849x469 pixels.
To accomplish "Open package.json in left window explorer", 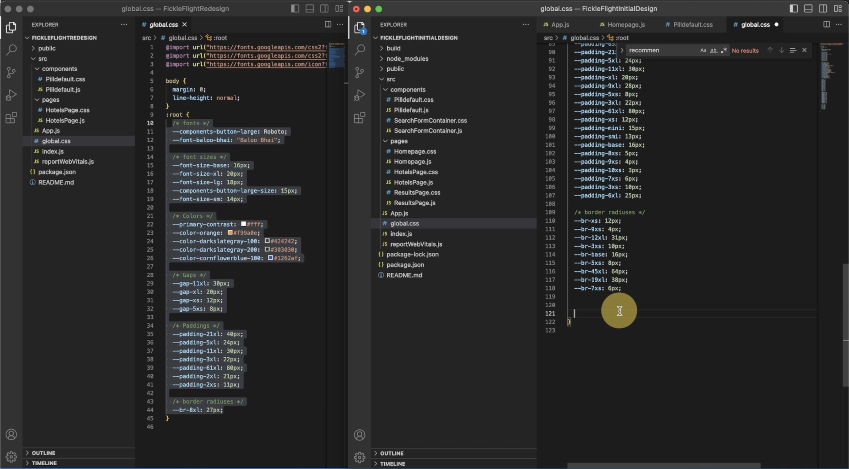I will tap(57, 172).
